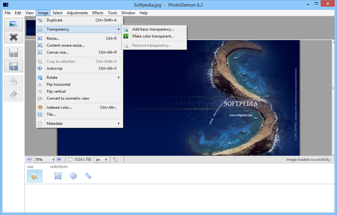Click the Convert to isometric view icon
Screen dimensions: 337x215
click(40, 98)
